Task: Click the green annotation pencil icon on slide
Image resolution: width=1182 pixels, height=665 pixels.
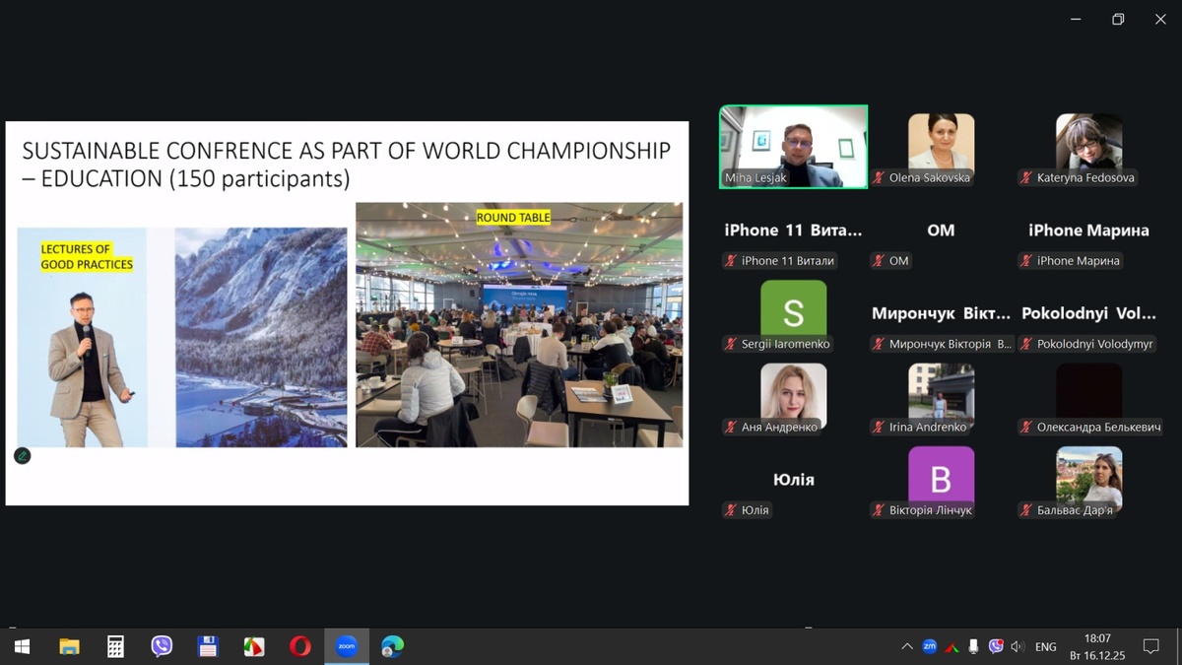Action: pos(22,455)
